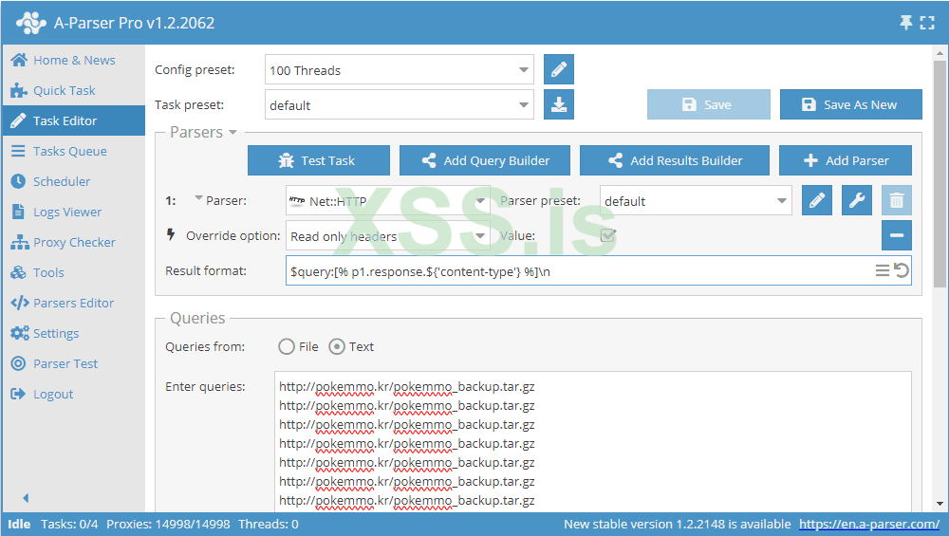Open Tasks Queue page
This screenshot has height=536, width=949.
(x=74, y=151)
